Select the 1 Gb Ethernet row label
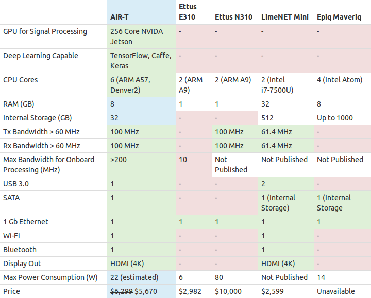This screenshot has width=371, height=298. coord(26,222)
